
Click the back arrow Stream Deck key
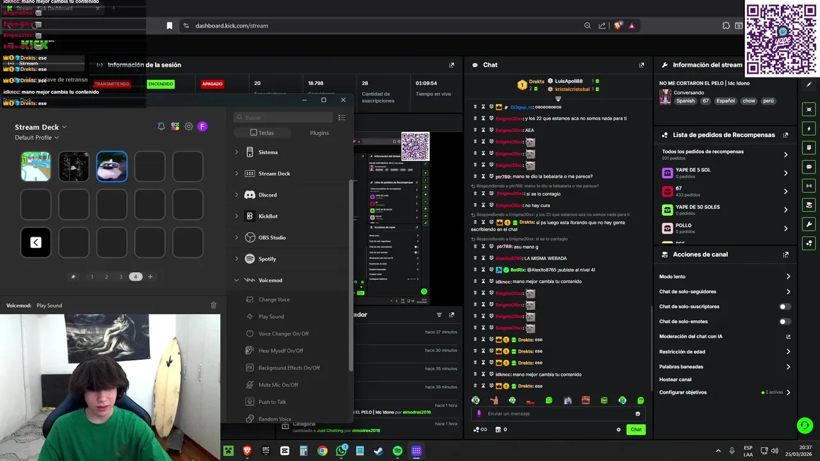point(36,242)
